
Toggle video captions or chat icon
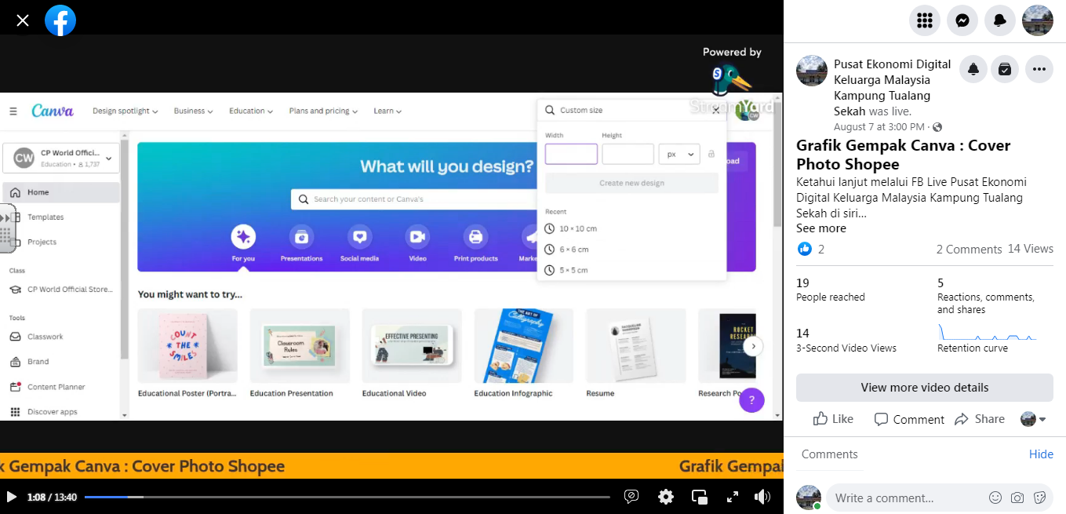click(631, 497)
